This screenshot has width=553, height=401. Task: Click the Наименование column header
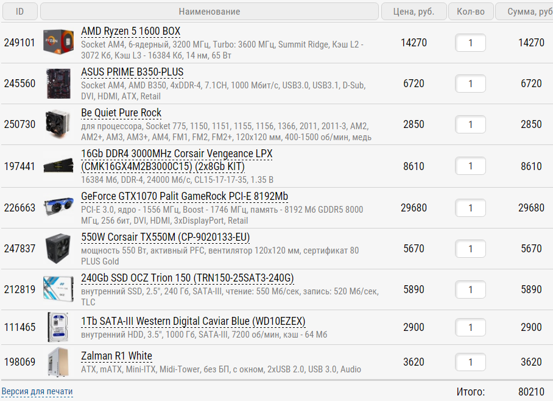pyautogui.click(x=210, y=12)
